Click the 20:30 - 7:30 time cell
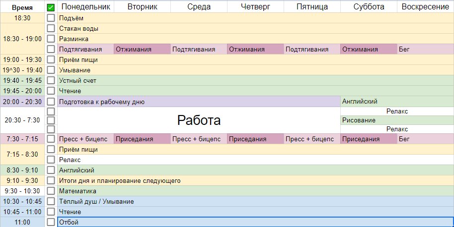The image size is (454, 227). pos(22,120)
